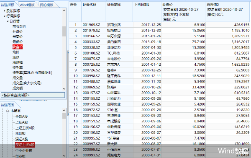Select the 待选指标 tab
The width and height of the screenshot is (251, 158).
[x=8, y=5]
